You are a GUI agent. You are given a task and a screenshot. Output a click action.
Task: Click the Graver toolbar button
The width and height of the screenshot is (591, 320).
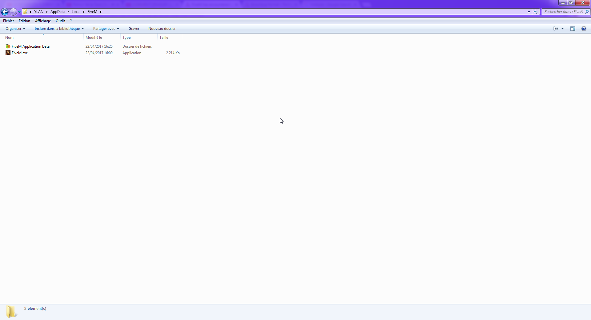tap(134, 29)
